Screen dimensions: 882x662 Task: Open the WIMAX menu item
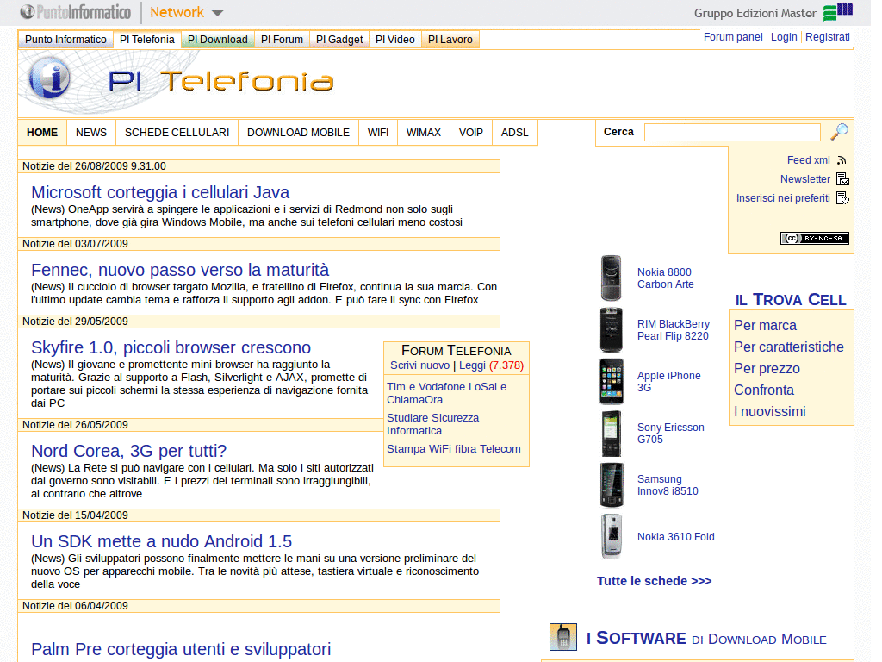click(x=424, y=132)
